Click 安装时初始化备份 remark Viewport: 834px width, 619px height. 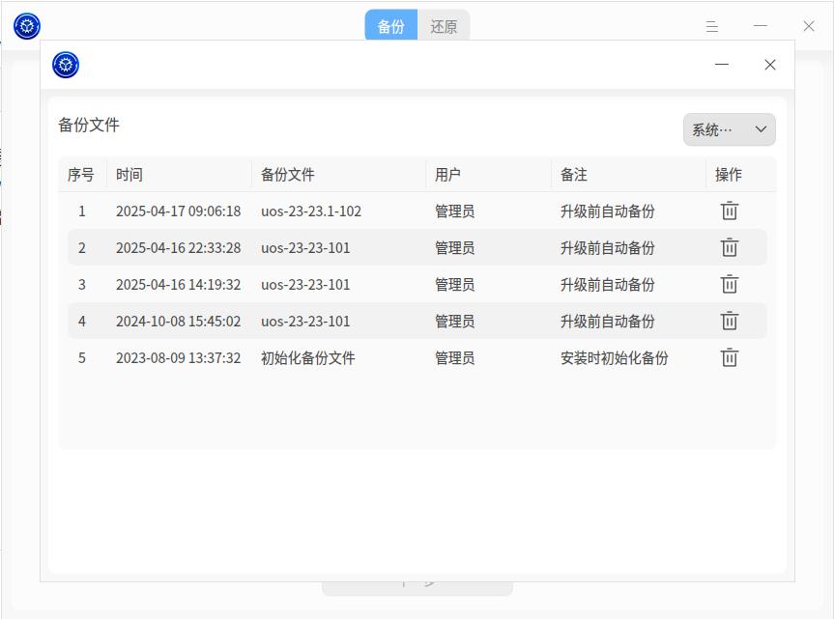[x=615, y=357]
